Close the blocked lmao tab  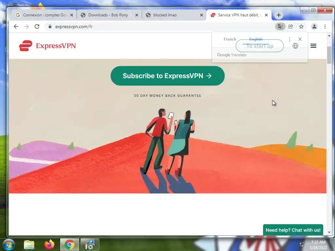(x=202, y=15)
